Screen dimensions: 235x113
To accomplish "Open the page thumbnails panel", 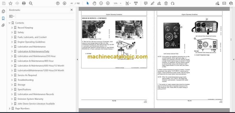I will coord(3,11).
